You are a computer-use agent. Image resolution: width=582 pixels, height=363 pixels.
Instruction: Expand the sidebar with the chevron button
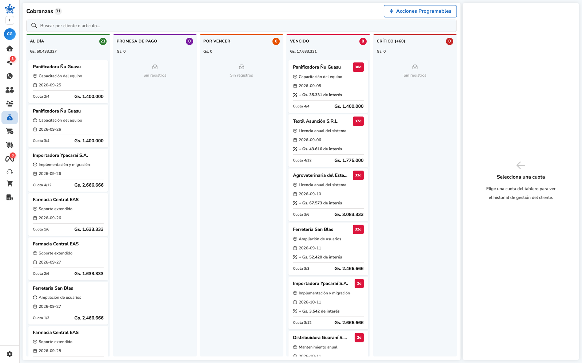[10, 20]
